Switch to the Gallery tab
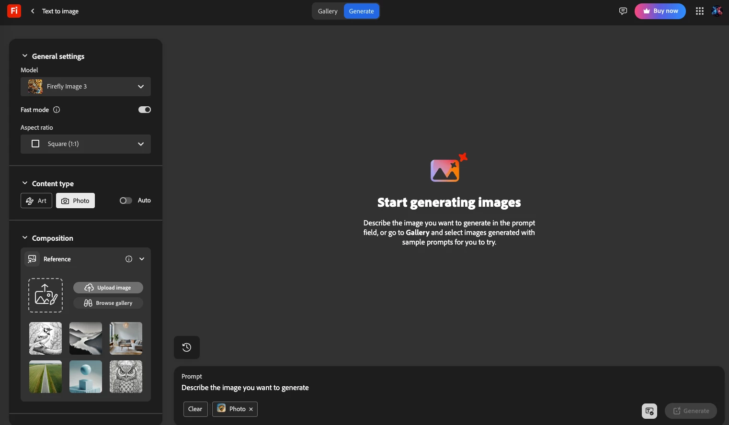The height and width of the screenshot is (425, 729). (328, 11)
